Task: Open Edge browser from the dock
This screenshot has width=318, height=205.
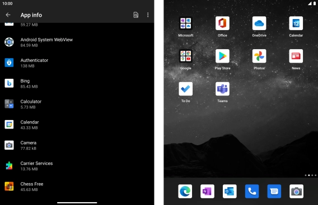Action: point(185,191)
